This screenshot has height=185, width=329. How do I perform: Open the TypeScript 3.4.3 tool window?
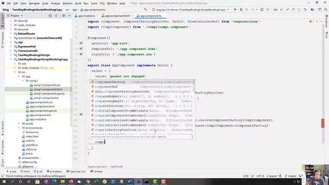(x=76, y=171)
